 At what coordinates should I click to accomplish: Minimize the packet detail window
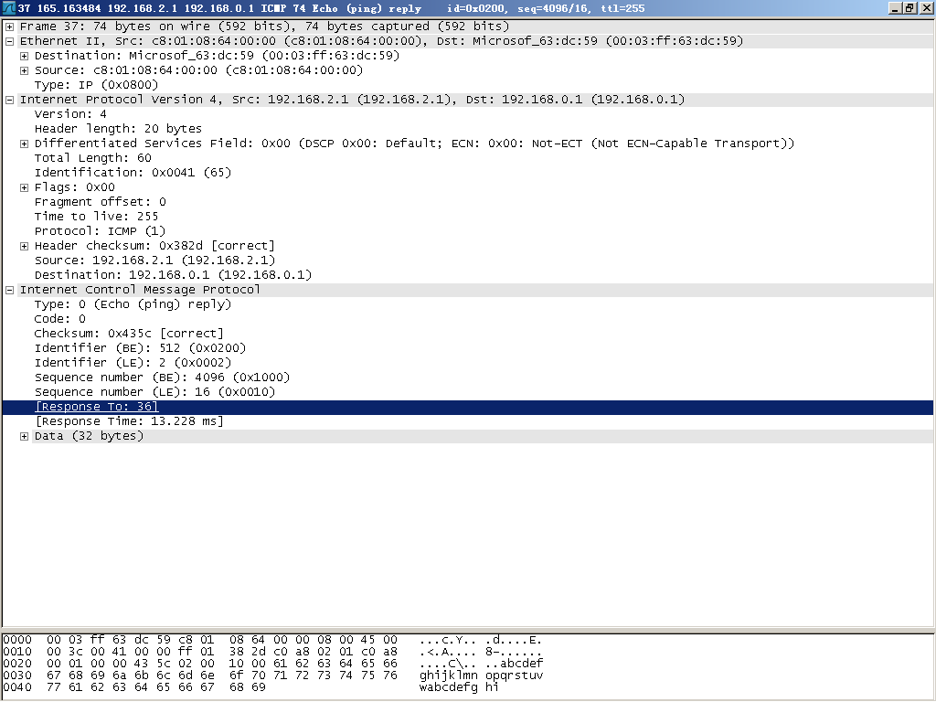pyautogui.click(x=895, y=8)
